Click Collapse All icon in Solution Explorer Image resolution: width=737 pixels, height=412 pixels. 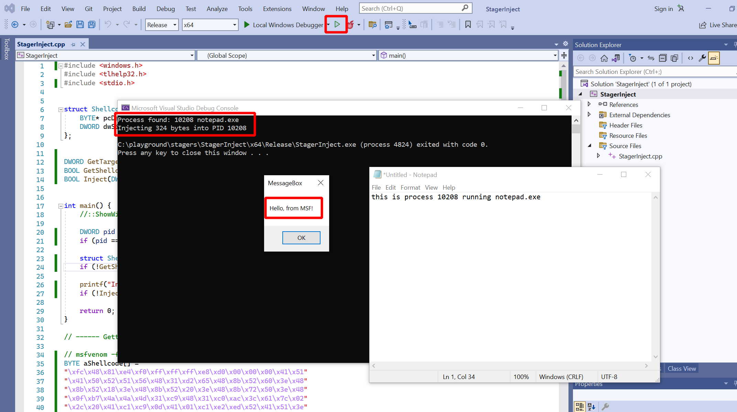(x=663, y=58)
